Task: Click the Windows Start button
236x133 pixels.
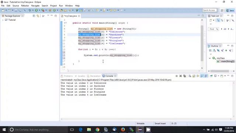Action: pyautogui.click(x=4, y=130)
